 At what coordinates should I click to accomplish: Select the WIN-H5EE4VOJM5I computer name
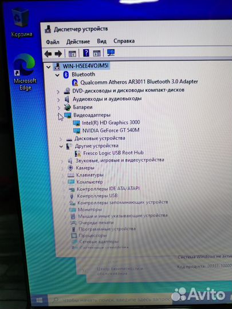[x=85, y=66]
